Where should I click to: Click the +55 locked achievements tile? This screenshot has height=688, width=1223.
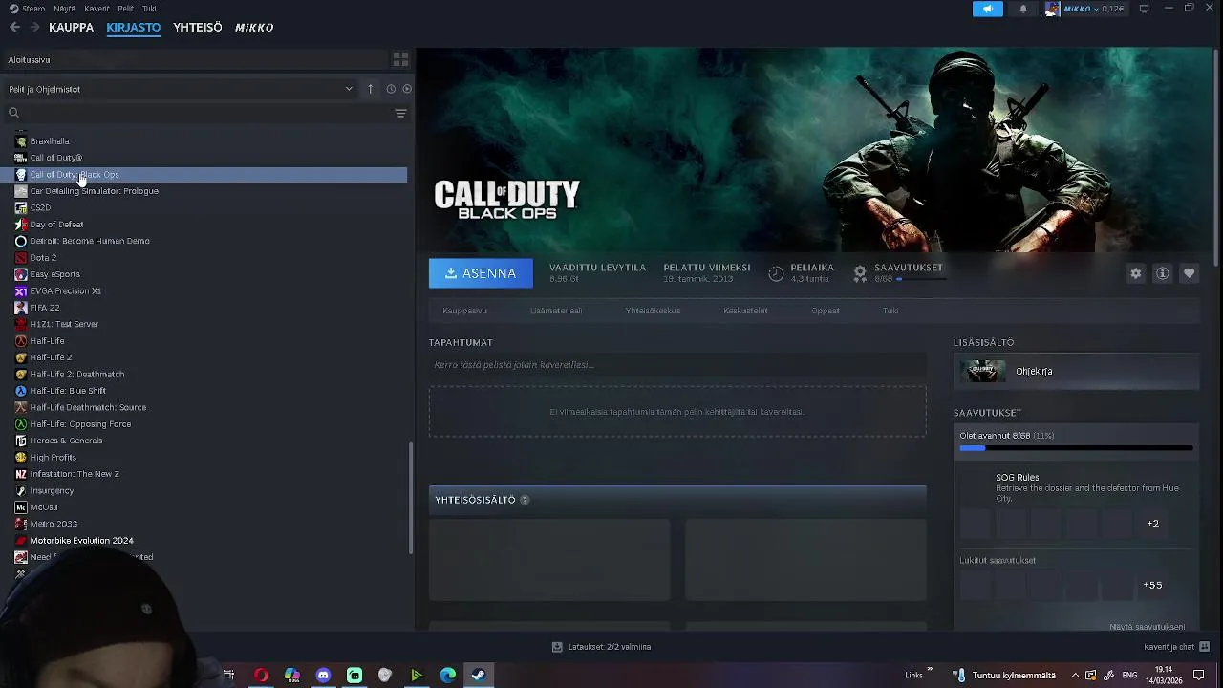(x=1152, y=585)
